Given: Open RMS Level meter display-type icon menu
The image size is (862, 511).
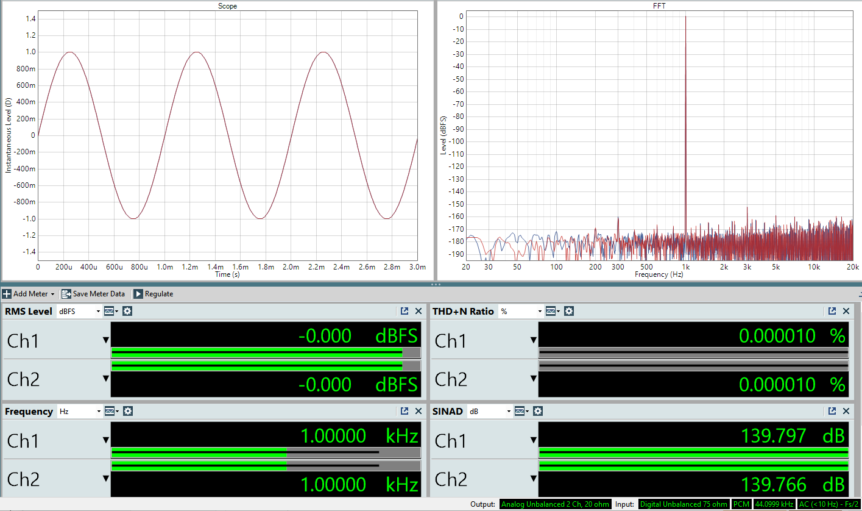Looking at the screenshot, I should [x=111, y=311].
